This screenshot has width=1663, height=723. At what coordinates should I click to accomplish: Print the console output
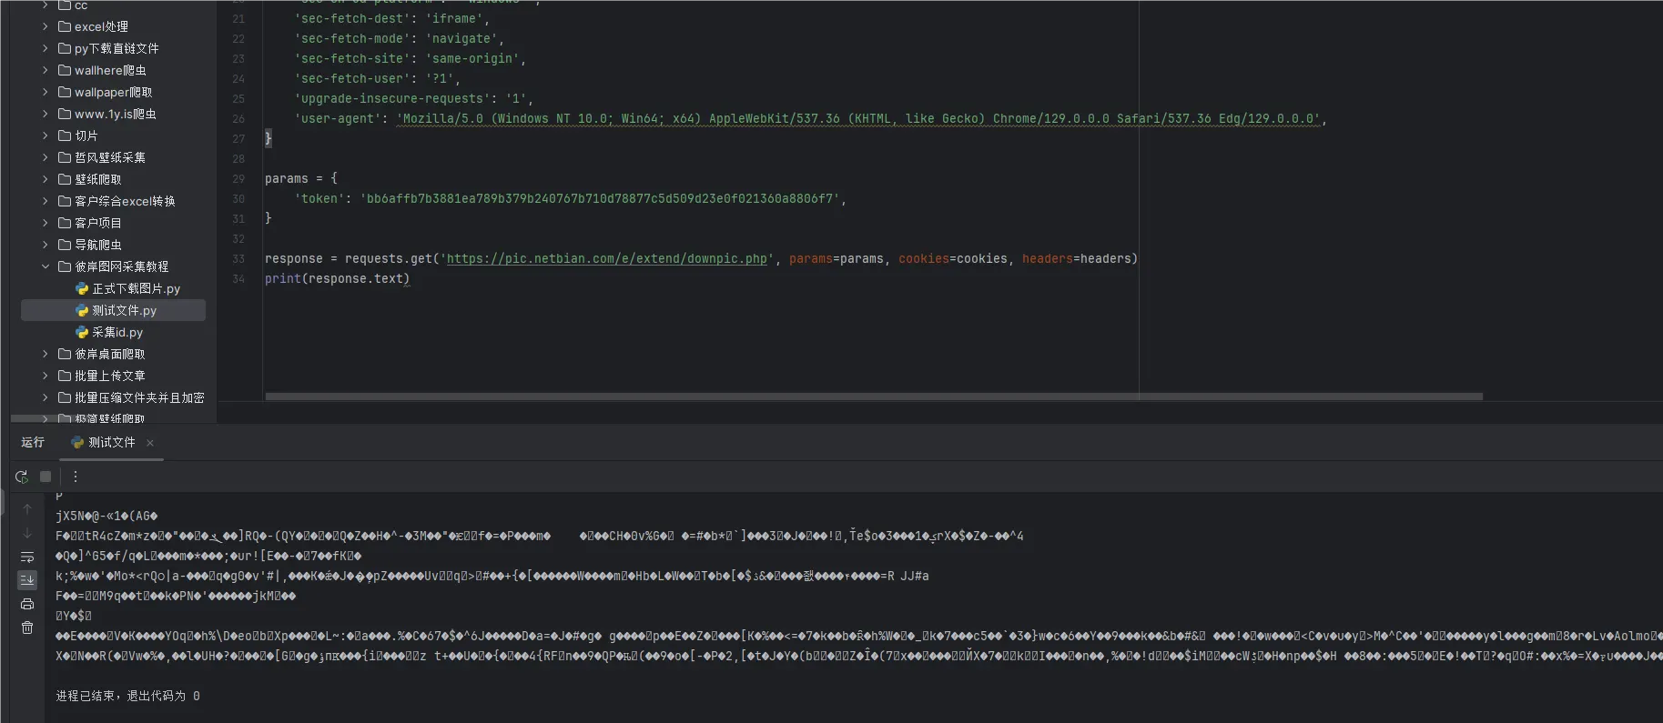[27, 604]
